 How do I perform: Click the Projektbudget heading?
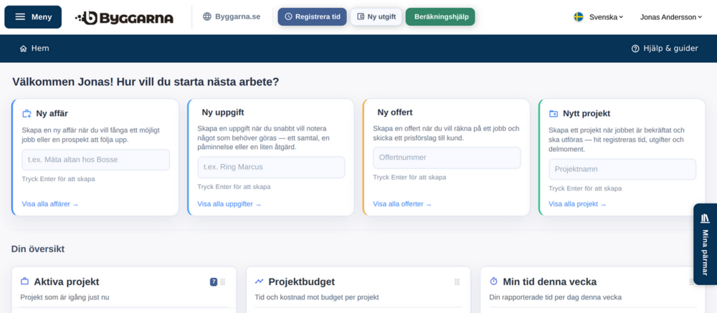(x=301, y=282)
